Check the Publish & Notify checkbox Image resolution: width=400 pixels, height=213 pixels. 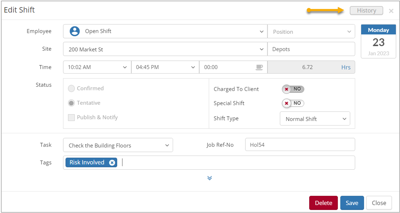[71, 118]
